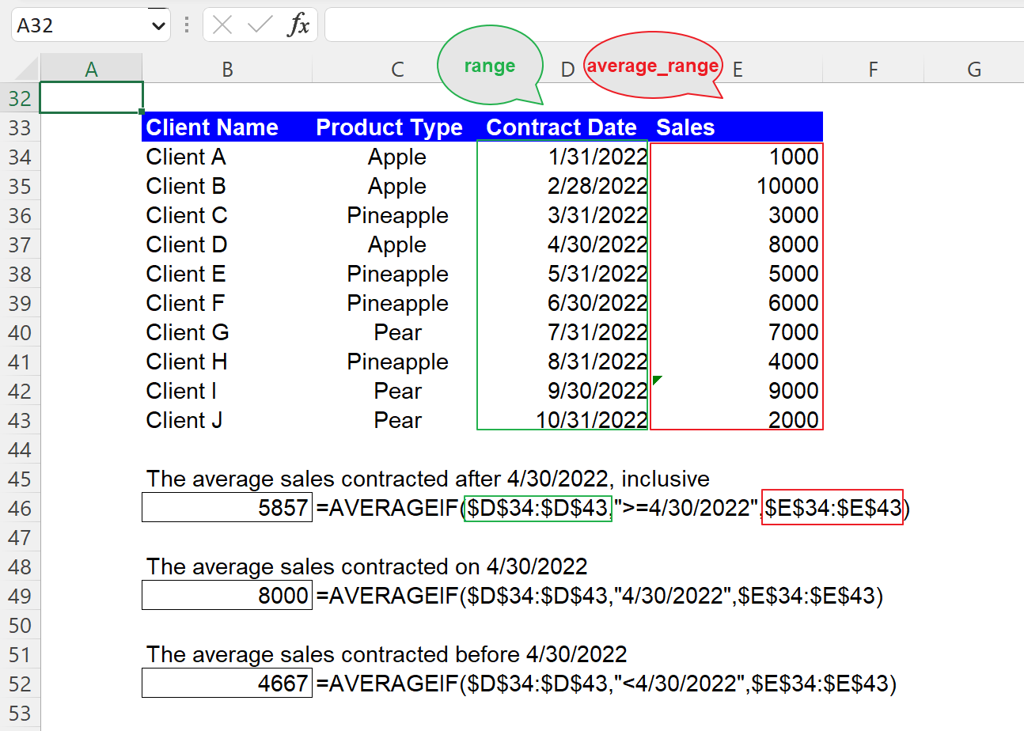This screenshot has width=1024, height=731.
Task: Click the date cell 1/31/2022
Action: (567, 157)
